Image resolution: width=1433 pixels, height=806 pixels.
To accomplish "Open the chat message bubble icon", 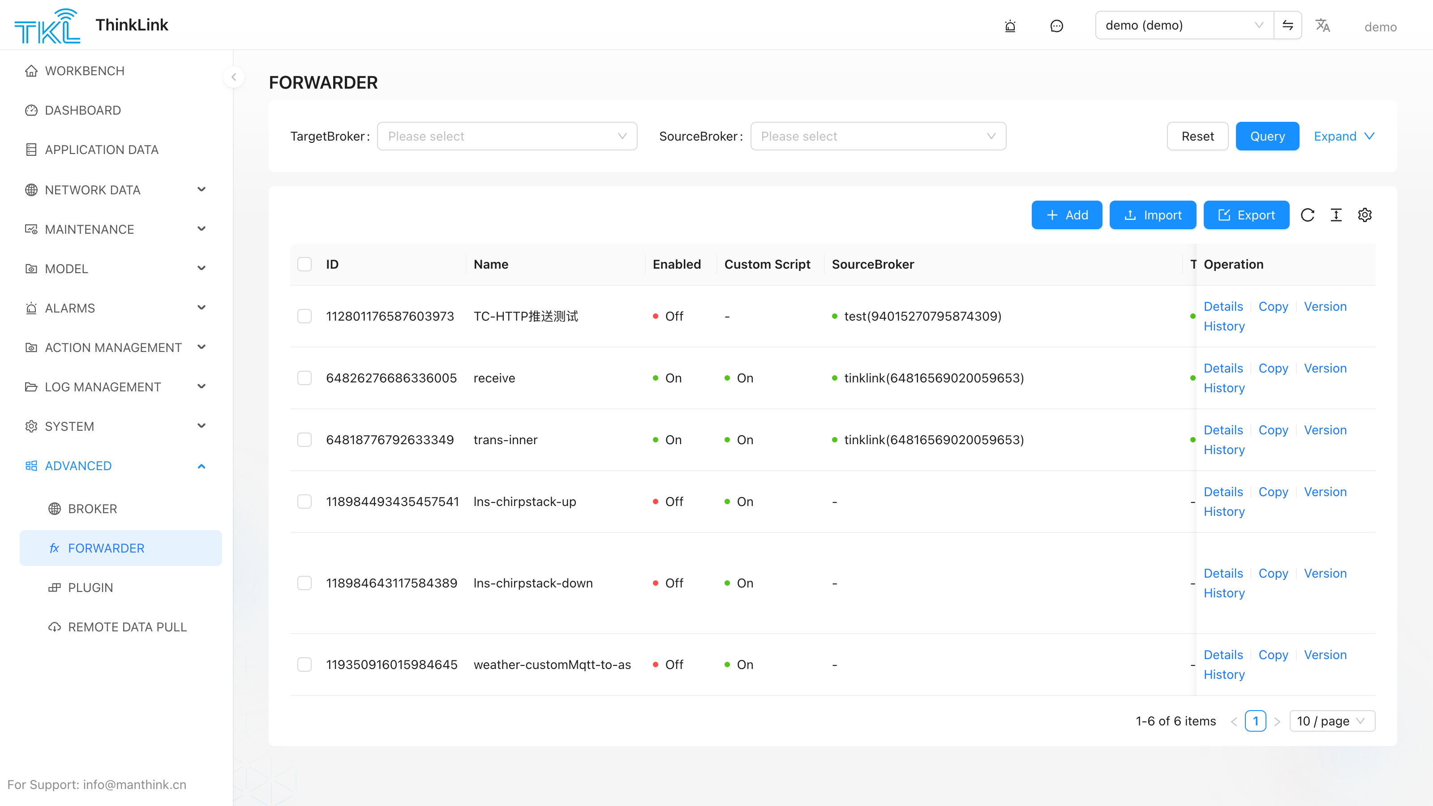I will click(x=1056, y=26).
